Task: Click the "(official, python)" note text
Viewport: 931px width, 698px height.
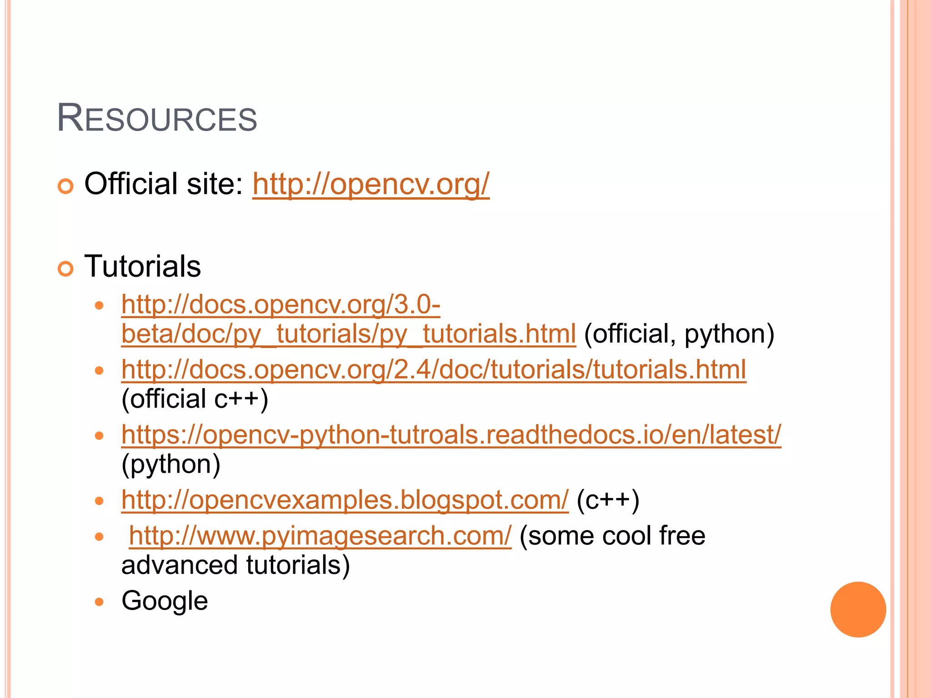Action: 679,334
